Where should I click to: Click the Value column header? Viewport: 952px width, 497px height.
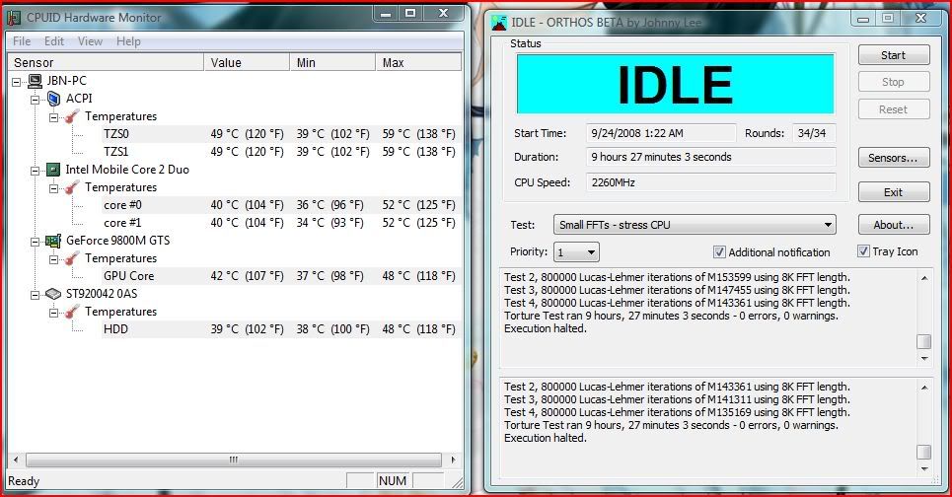[247, 62]
